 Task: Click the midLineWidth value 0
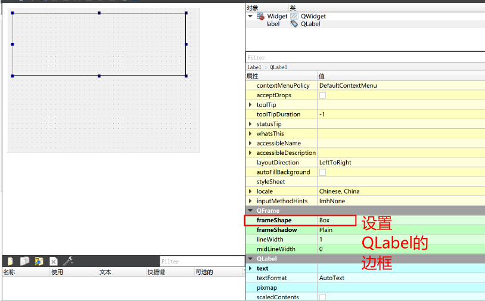(321, 249)
